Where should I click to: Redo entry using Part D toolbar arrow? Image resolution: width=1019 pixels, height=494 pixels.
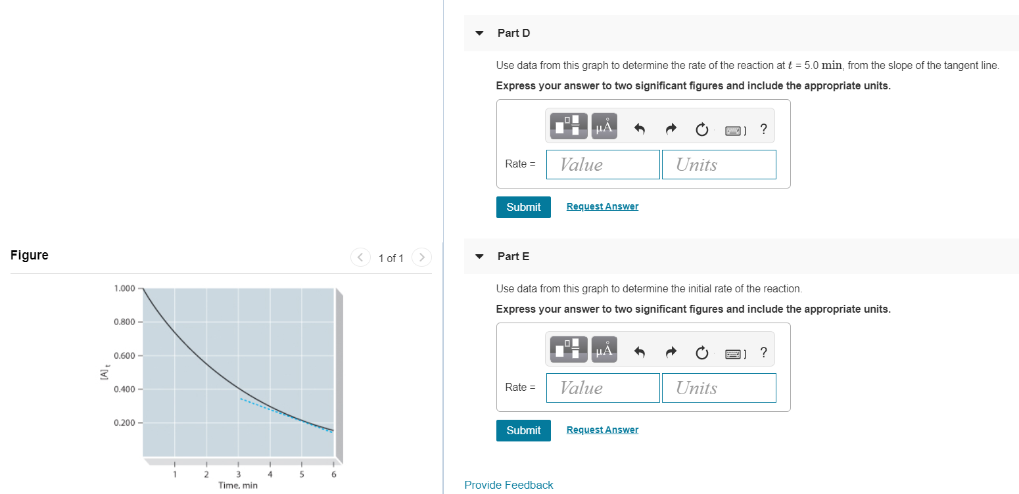click(x=670, y=129)
